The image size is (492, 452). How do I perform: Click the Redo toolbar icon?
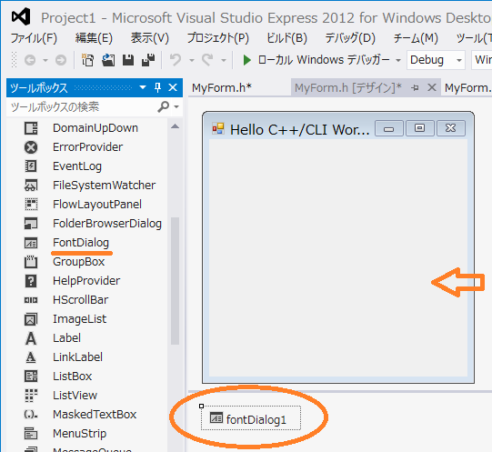[207, 60]
